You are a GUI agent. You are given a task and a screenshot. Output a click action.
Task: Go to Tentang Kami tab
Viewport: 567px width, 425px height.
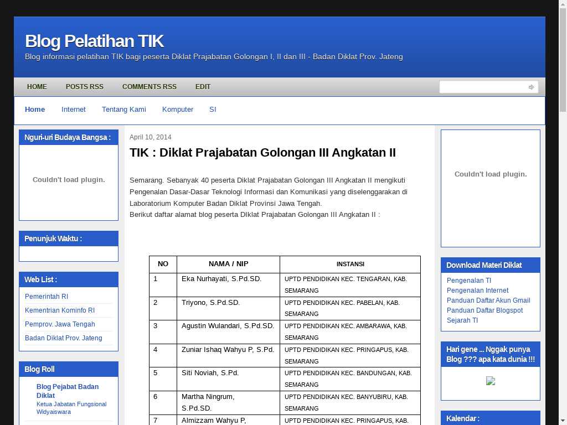(x=123, y=110)
